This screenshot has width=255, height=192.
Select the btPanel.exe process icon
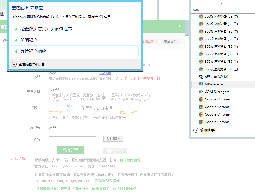(x=201, y=84)
